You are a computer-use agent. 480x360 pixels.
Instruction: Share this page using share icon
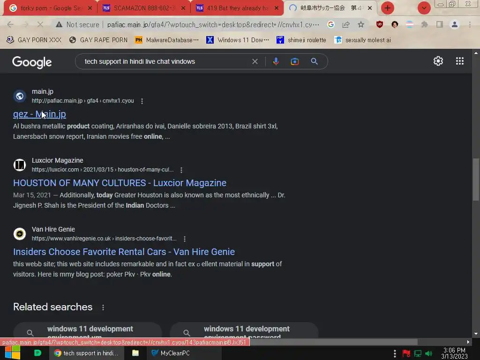coord(346,24)
